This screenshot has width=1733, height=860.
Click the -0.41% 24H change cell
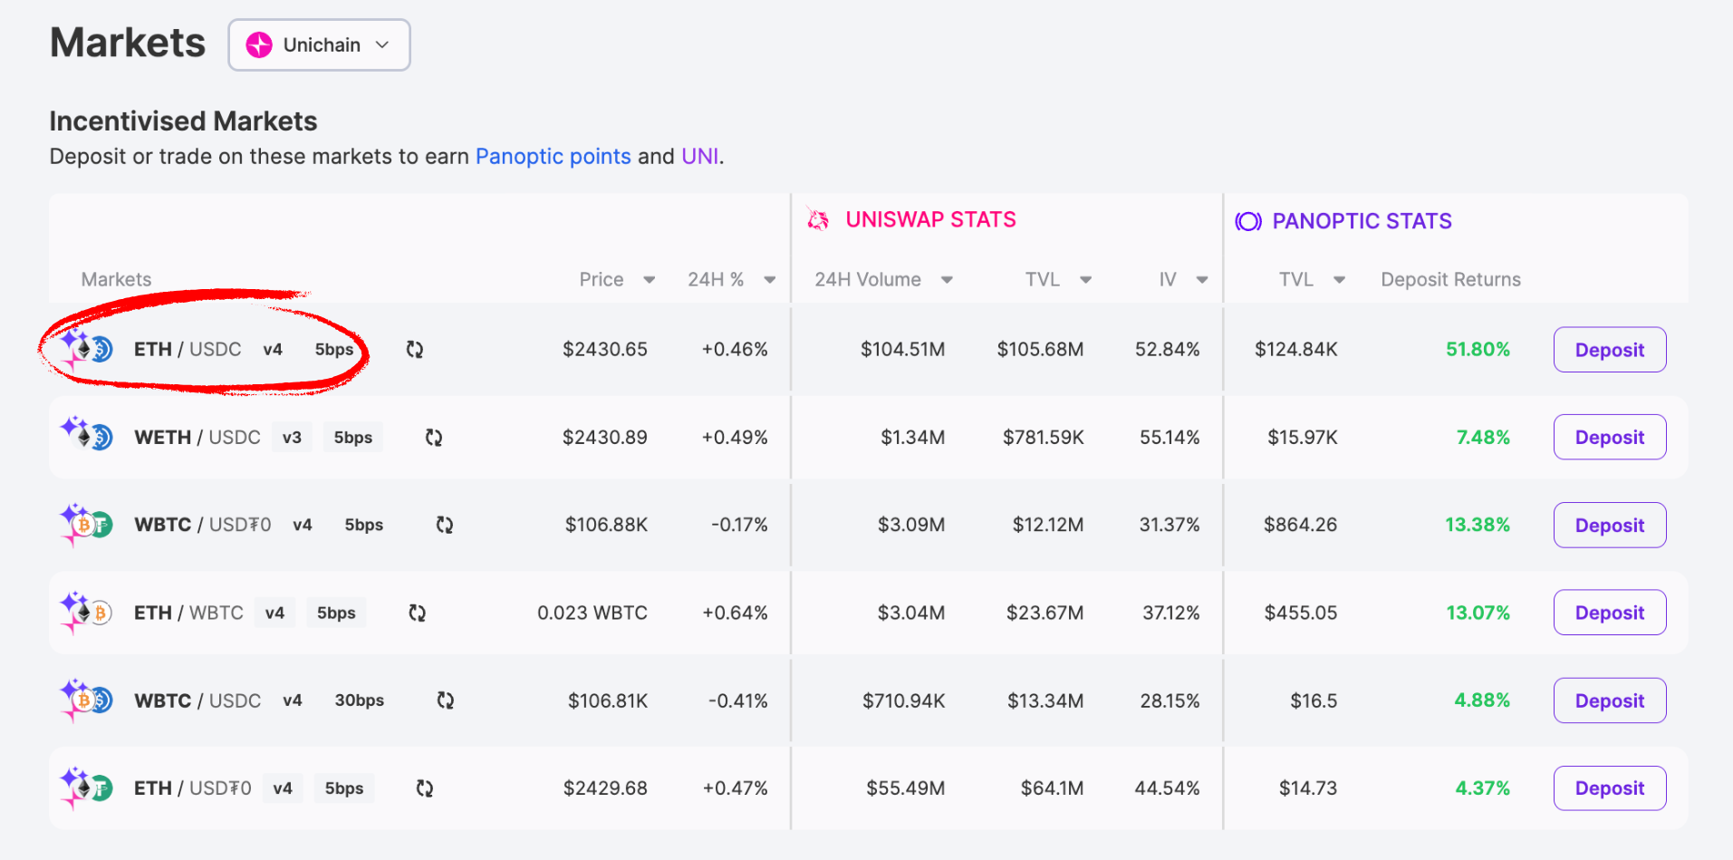(x=738, y=701)
